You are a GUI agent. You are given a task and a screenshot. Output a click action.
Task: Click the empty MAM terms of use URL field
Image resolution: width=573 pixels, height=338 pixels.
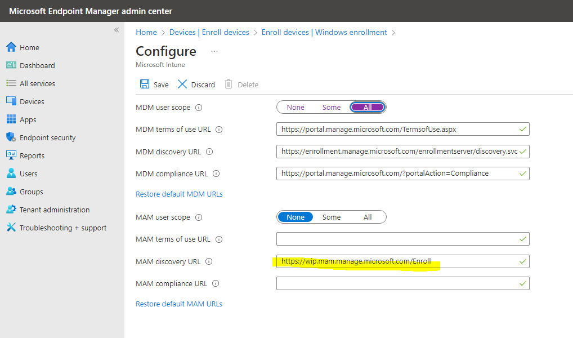(x=402, y=239)
